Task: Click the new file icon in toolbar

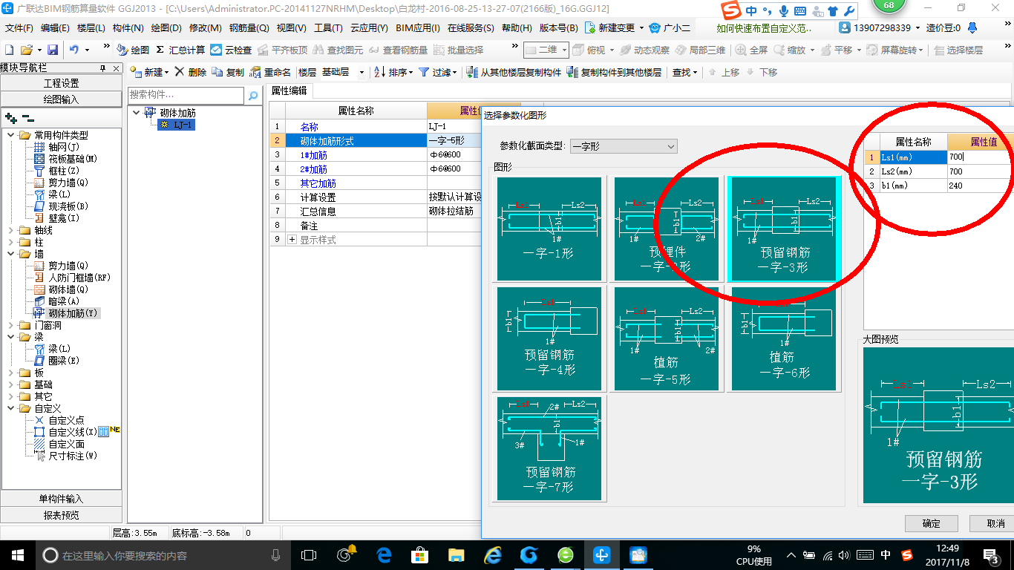Action: (x=9, y=50)
